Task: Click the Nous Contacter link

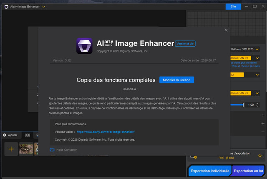Action: coord(67,150)
